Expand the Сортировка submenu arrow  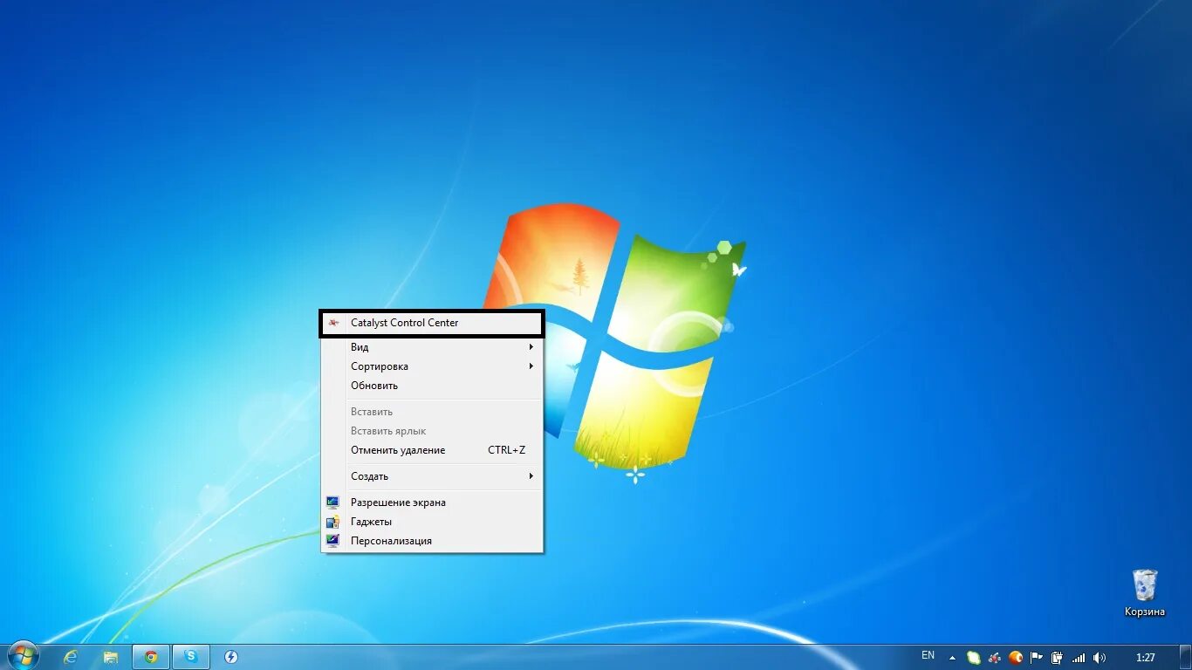pyautogui.click(x=531, y=366)
